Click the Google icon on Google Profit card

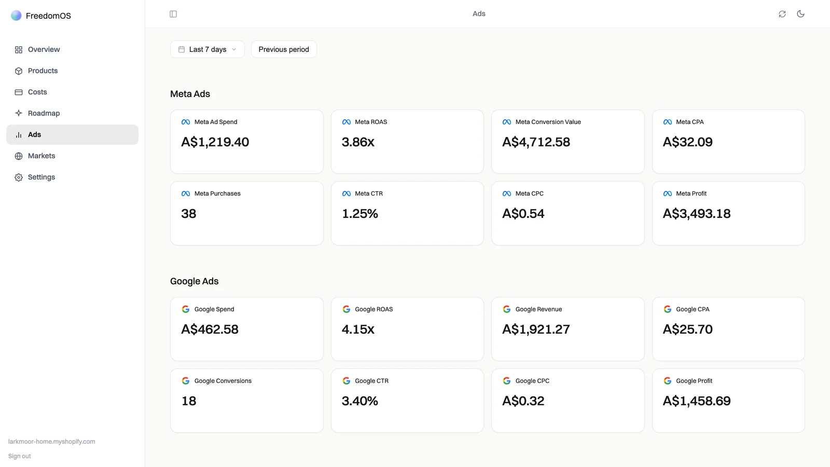pos(668,381)
